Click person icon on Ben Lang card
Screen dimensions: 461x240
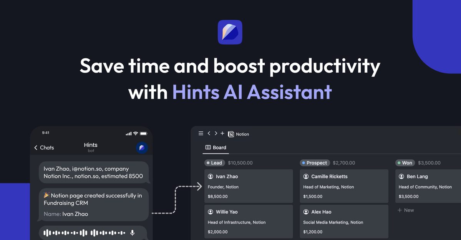pos(401,176)
